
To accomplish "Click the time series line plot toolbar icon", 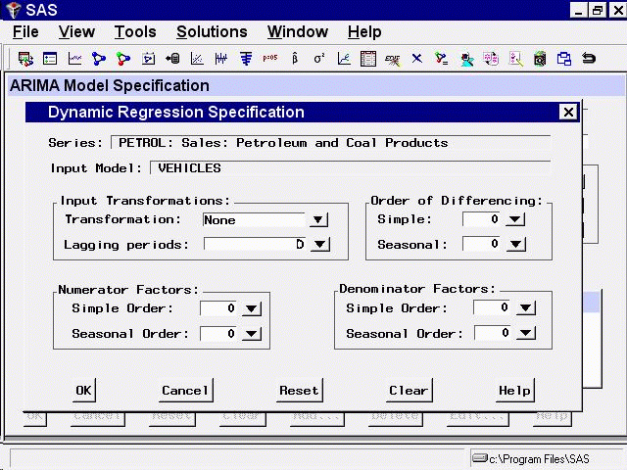I will click(74, 59).
